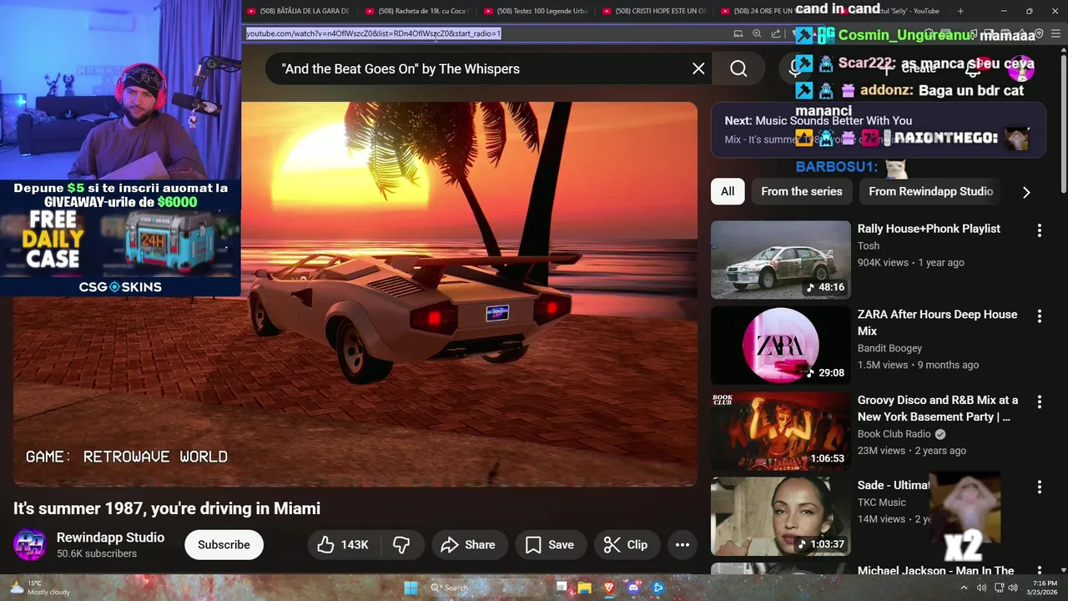
Task: Click the share page icon in address bar
Action: tap(776, 33)
